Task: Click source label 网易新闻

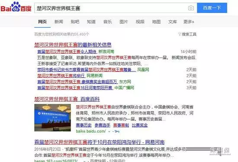Action: 94,76
